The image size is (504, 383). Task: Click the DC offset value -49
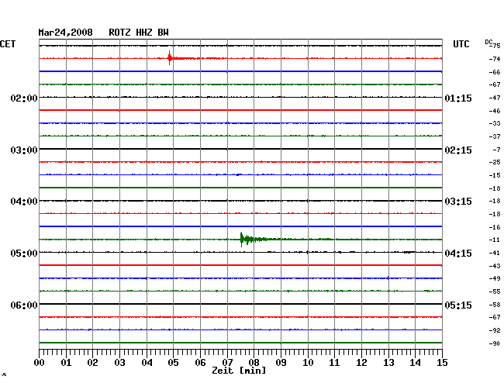pyautogui.click(x=495, y=278)
